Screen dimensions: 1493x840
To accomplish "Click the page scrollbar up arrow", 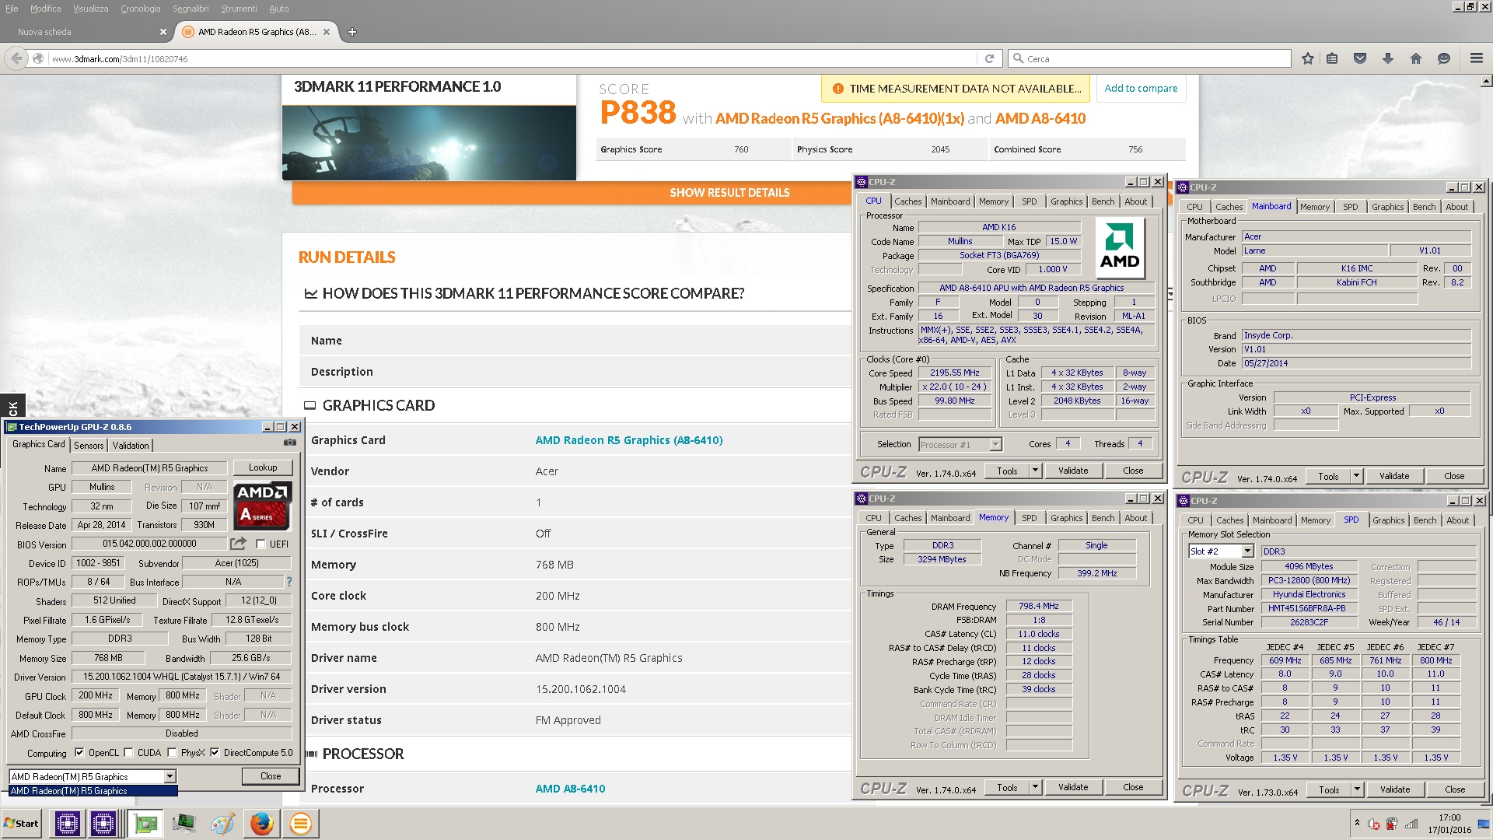I will 1486,81.
